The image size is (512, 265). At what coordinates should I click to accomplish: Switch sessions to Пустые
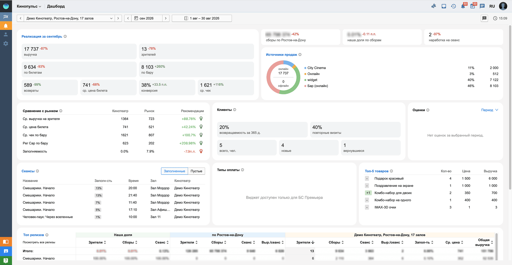click(x=196, y=171)
